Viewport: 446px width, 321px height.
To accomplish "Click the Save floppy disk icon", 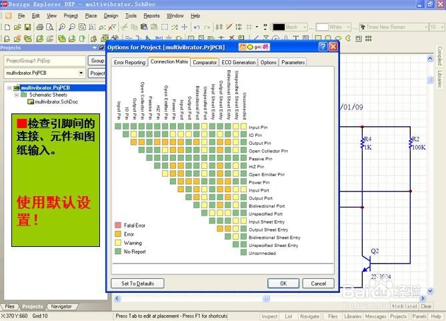I will (x=27, y=27).
